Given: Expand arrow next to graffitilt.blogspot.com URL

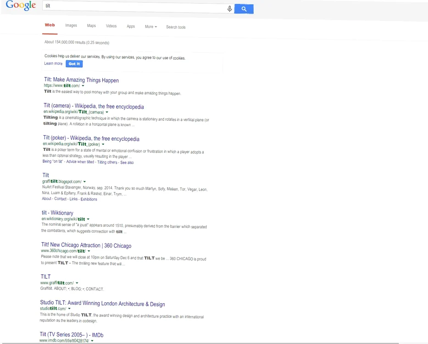Looking at the screenshot, I should [84, 182].
